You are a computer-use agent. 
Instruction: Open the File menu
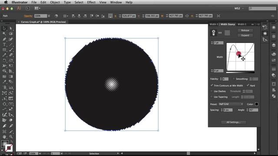coord(34,2)
